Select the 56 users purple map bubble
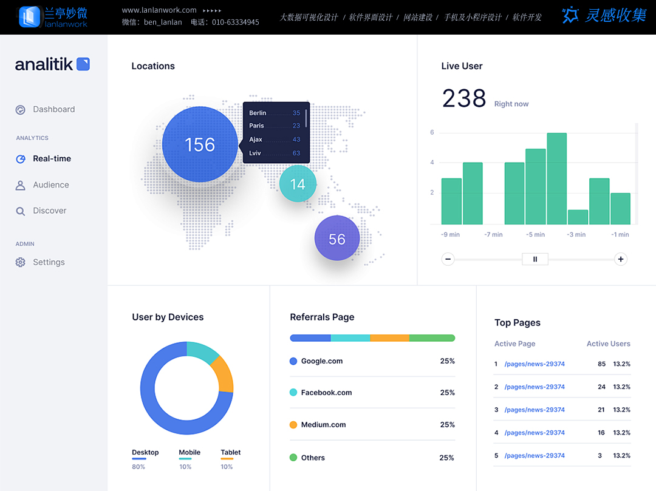 pos(337,239)
